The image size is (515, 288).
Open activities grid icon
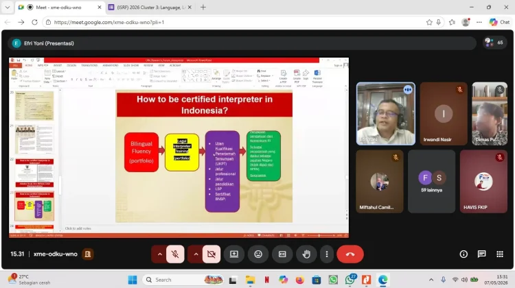pos(500,254)
